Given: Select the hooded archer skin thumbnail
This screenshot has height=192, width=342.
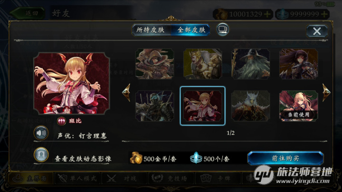Looking at the screenshot, I should (x=155, y=64).
